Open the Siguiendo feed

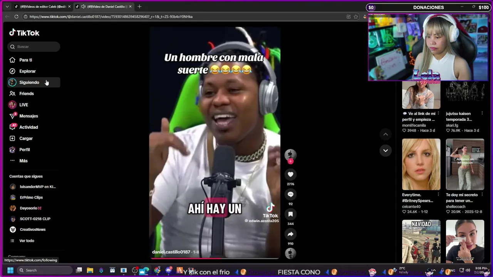click(x=34, y=82)
